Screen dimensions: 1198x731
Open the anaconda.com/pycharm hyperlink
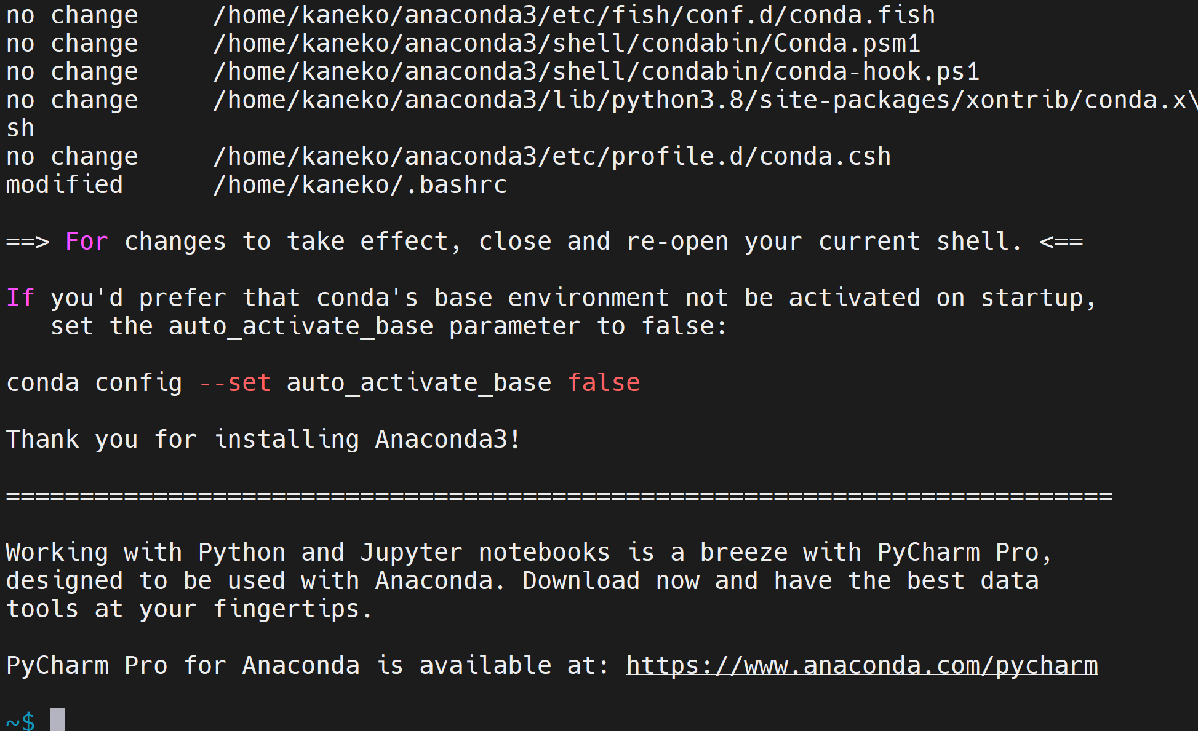[862, 666]
